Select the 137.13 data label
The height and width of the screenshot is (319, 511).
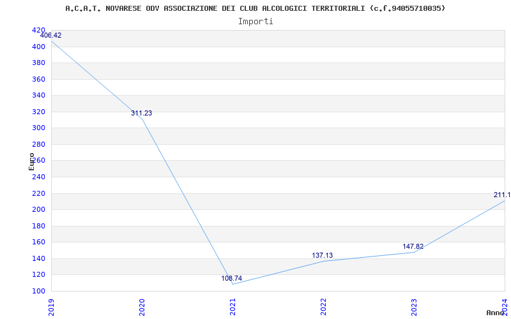(323, 256)
